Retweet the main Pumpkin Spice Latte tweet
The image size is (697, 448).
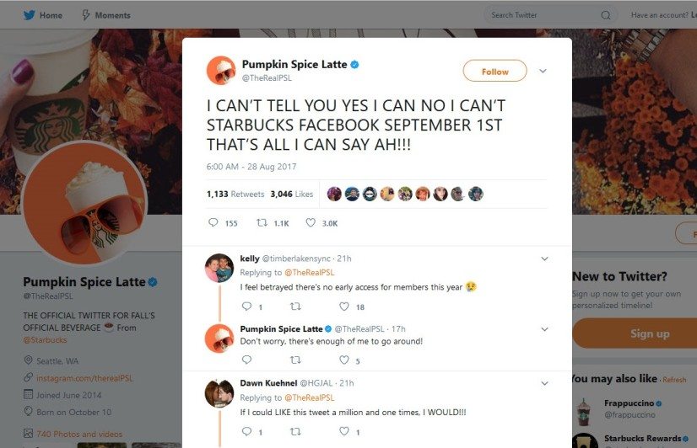(x=262, y=223)
